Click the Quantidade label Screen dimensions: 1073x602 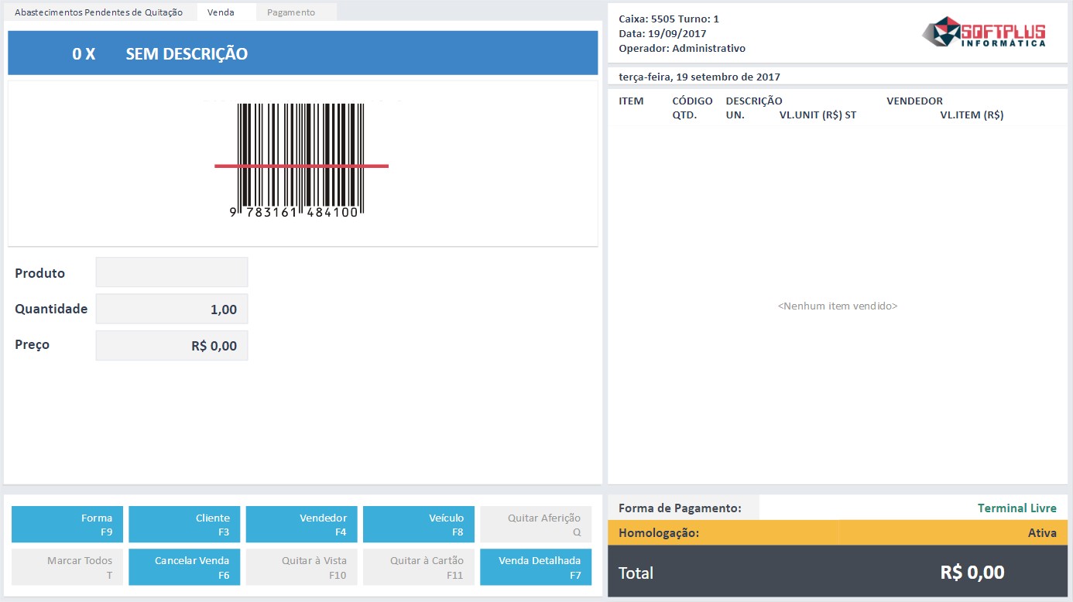(x=51, y=309)
